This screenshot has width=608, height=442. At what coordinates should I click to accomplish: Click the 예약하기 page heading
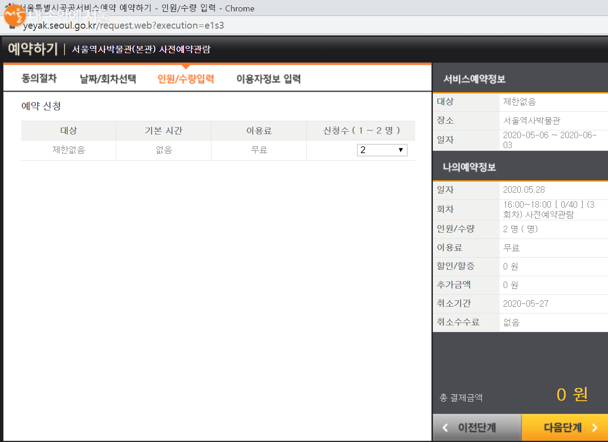point(33,49)
